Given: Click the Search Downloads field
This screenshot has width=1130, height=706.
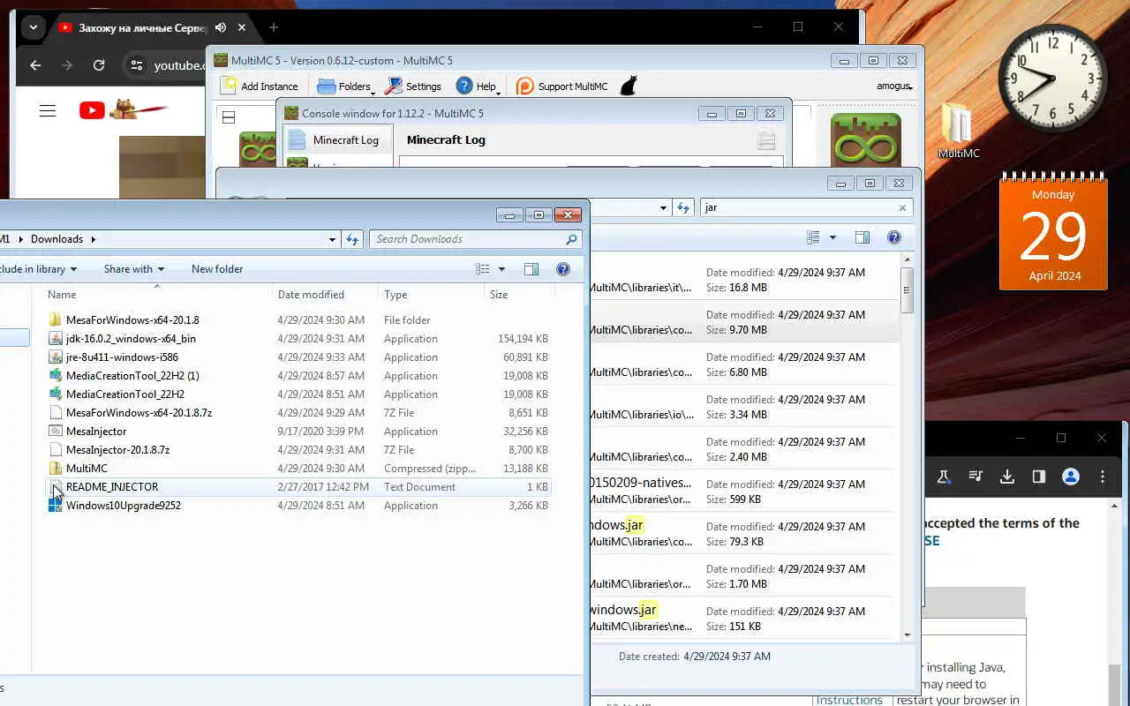Looking at the screenshot, I should coord(468,239).
